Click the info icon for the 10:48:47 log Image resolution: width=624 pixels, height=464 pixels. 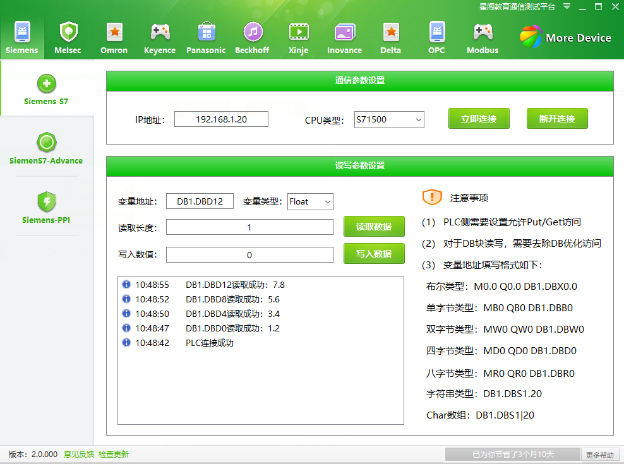pos(126,328)
